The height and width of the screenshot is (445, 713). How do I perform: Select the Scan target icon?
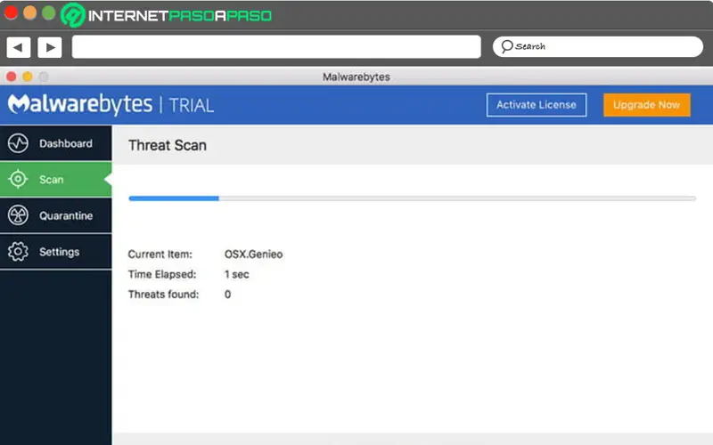[18, 180]
